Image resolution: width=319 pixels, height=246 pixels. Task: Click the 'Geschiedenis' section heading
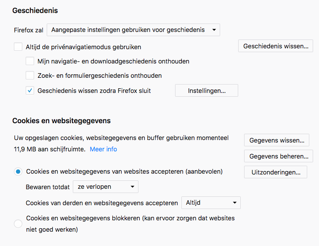click(x=35, y=11)
